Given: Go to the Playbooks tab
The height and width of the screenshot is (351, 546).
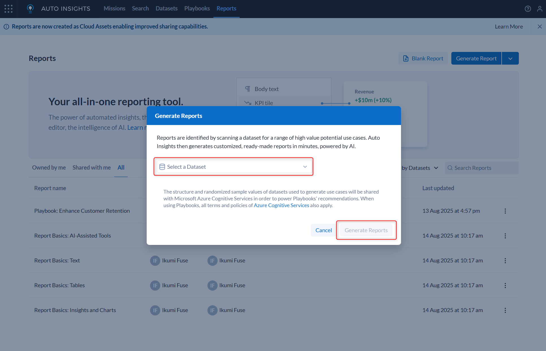Looking at the screenshot, I should pyautogui.click(x=197, y=8).
